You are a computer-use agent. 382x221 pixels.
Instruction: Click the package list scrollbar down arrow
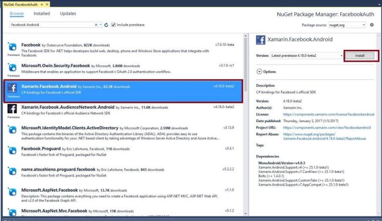tap(246, 214)
